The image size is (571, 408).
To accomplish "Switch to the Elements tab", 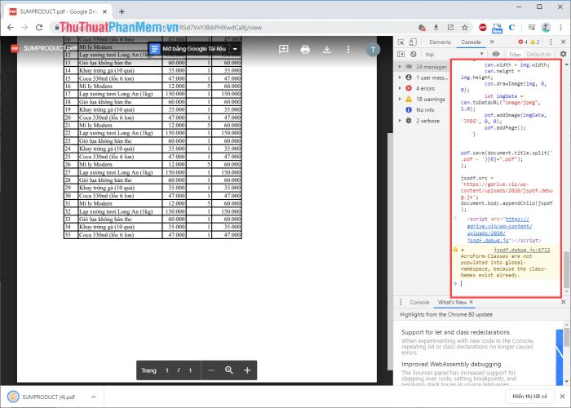I will pyautogui.click(x=440, y=42).
